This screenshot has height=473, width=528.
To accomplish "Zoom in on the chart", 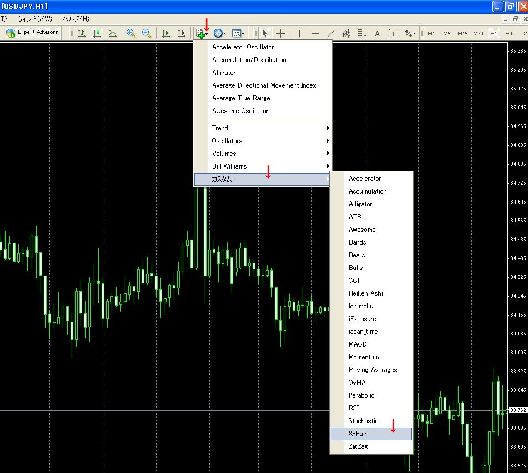I will 130,33.
